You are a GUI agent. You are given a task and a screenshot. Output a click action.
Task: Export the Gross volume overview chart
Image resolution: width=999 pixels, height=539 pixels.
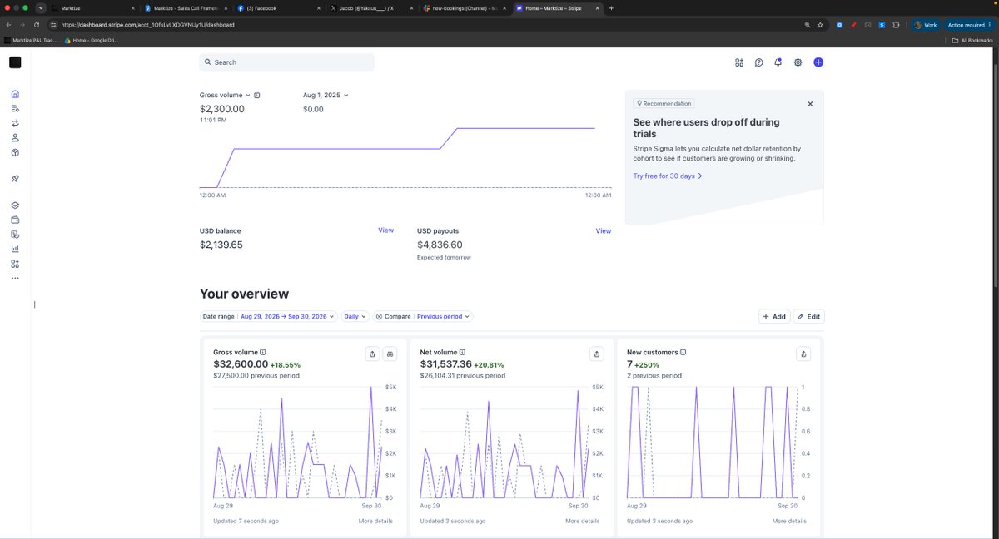coord(372,354)
